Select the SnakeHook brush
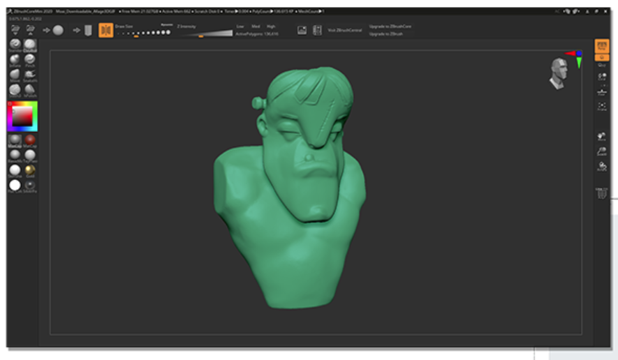 pyautogui.click(x=30, y=74)
